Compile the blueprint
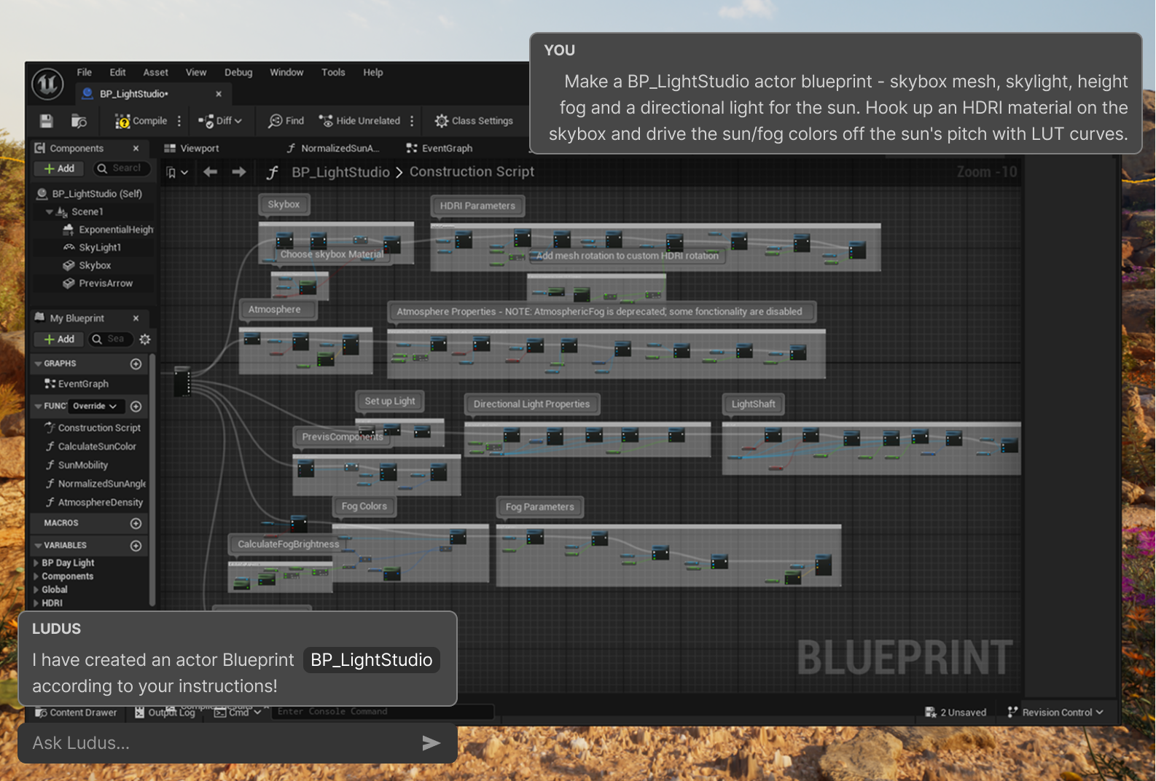Viewport: 1156px width, 781px height. 141,121
